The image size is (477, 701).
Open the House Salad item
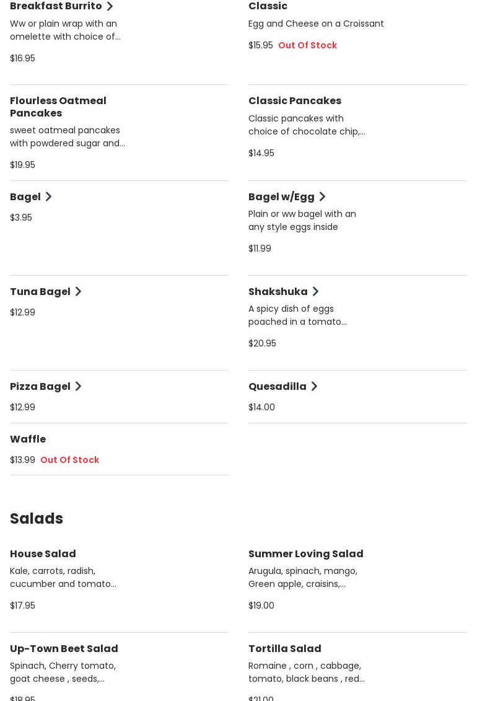pos(43,553)
